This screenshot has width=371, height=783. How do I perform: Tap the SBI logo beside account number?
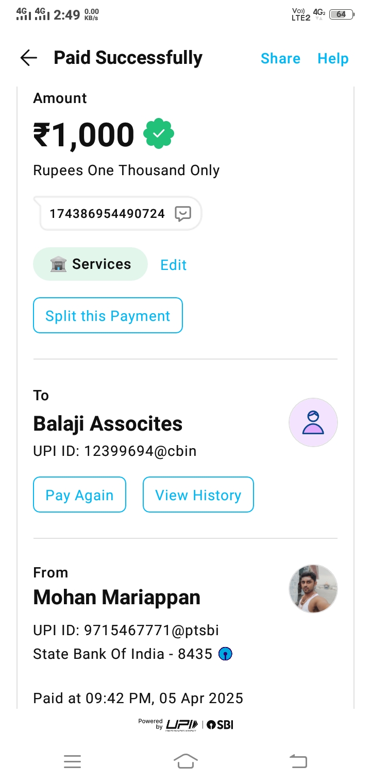click(225, 654)
